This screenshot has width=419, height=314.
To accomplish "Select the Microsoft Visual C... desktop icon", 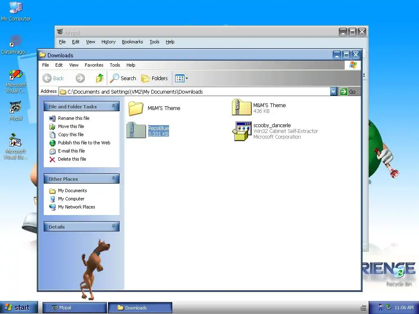I will (x=16, y=81).
